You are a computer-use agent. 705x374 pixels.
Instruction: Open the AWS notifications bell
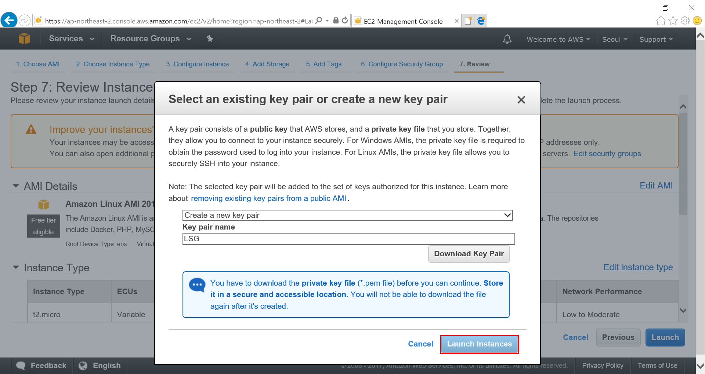click(x=507, y=39)
